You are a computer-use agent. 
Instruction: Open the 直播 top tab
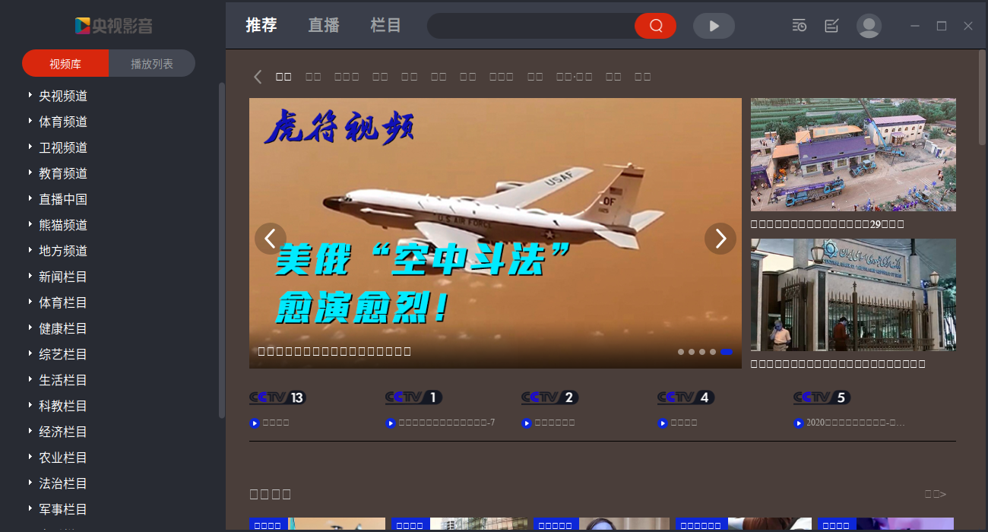pos(324,25)
